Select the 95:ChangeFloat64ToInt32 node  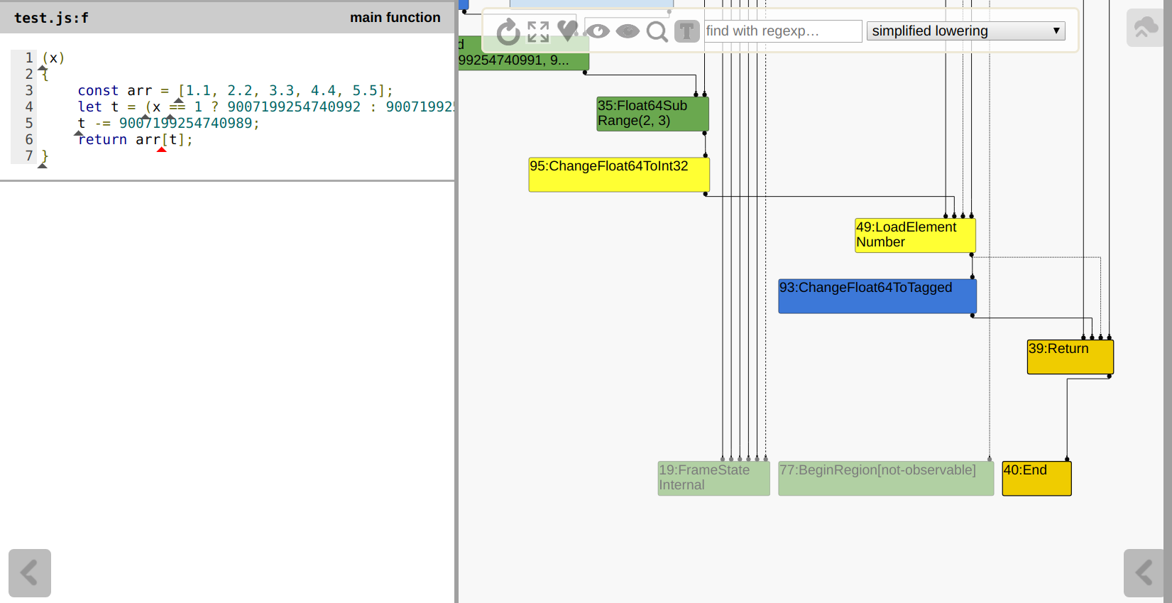[618, 174]
